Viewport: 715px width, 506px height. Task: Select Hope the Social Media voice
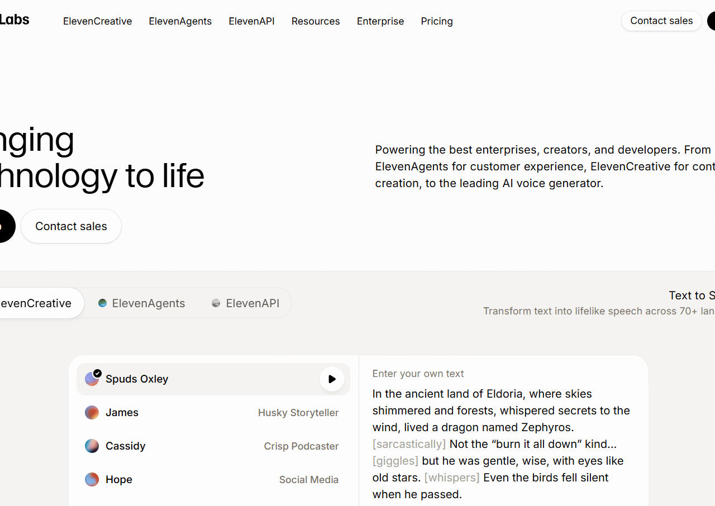168,479
